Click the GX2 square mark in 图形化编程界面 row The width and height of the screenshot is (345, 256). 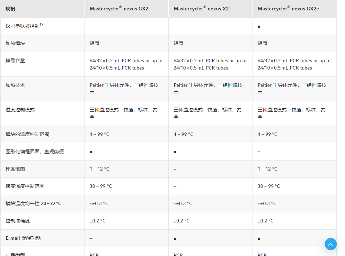point(91,152)
